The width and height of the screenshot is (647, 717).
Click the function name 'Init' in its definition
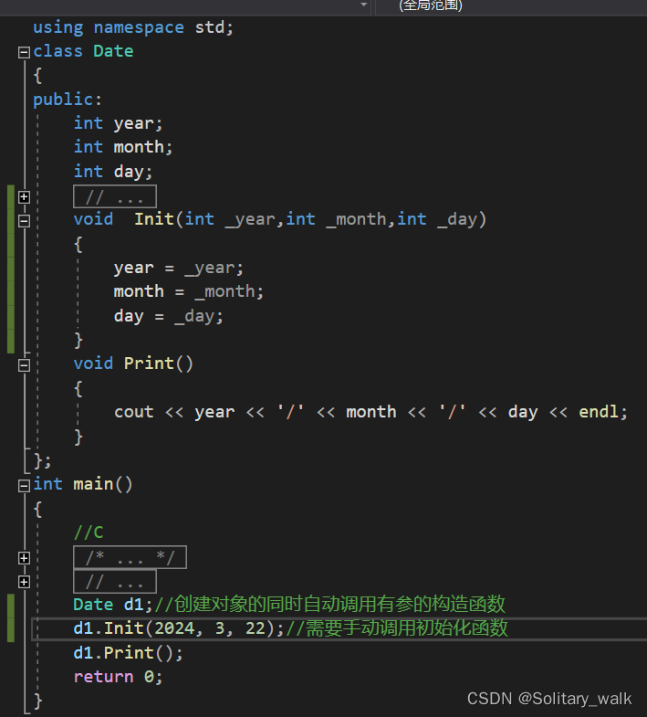pyautogui.click(x=154, y=219)
